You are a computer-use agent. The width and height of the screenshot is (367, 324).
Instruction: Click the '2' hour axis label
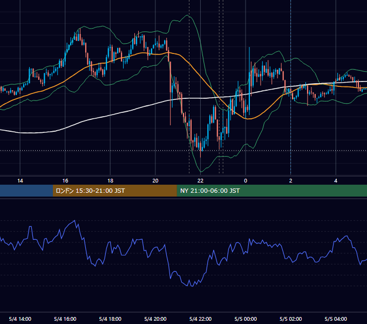click(291, 181)
